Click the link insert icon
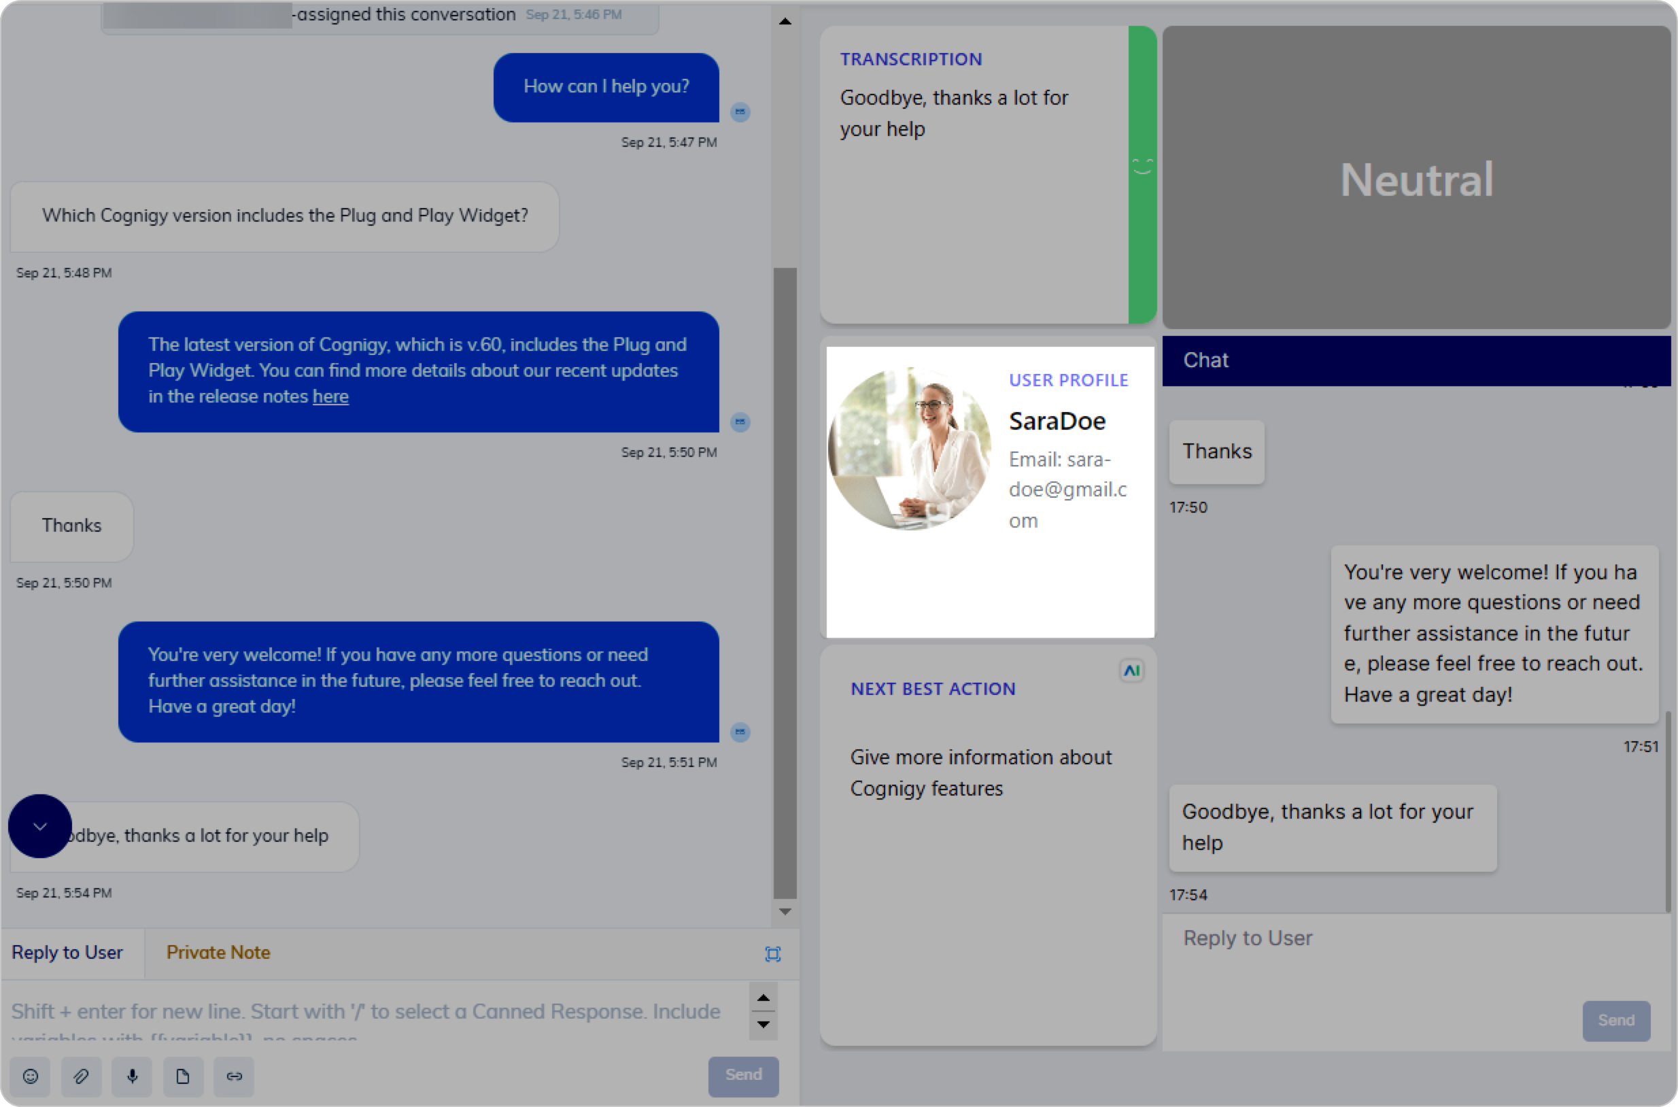This screenshot has width=1678, height=1107. pyautogui.click(x=234, y=1076)
